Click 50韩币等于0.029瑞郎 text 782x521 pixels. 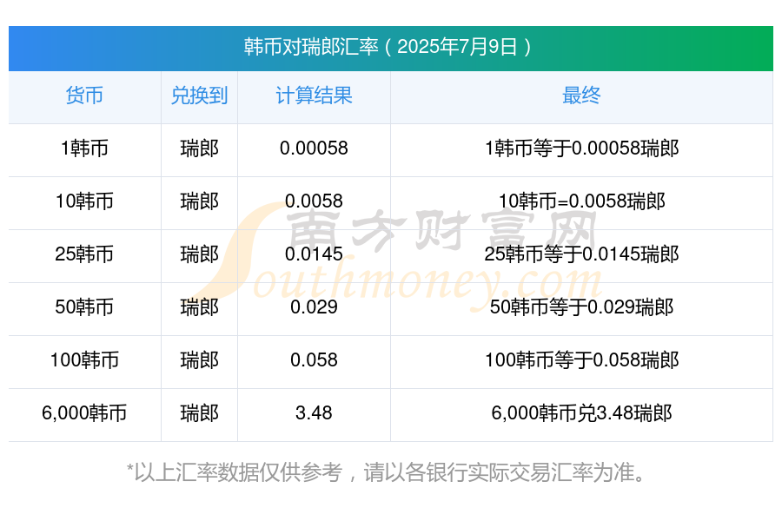tap(581, 307)
